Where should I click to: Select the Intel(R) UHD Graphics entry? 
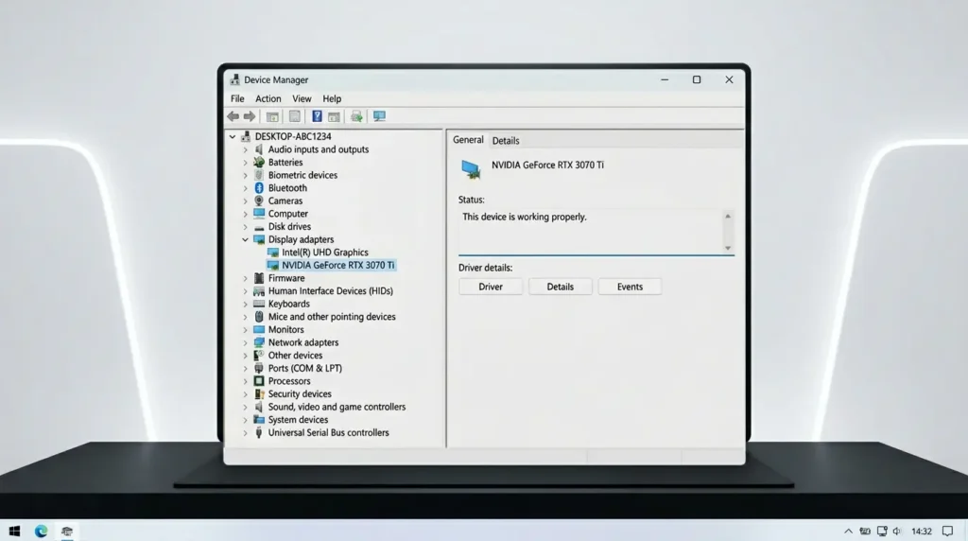click(x=325, y=253)
